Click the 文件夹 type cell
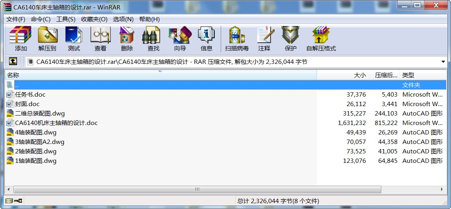 tap(411, 85)
